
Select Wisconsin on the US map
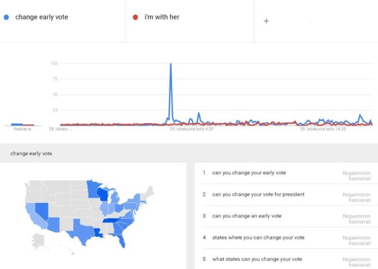tap(104, 193)
